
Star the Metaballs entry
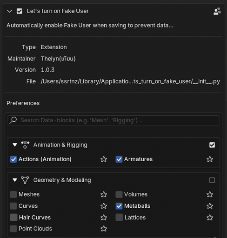(210, 206)
